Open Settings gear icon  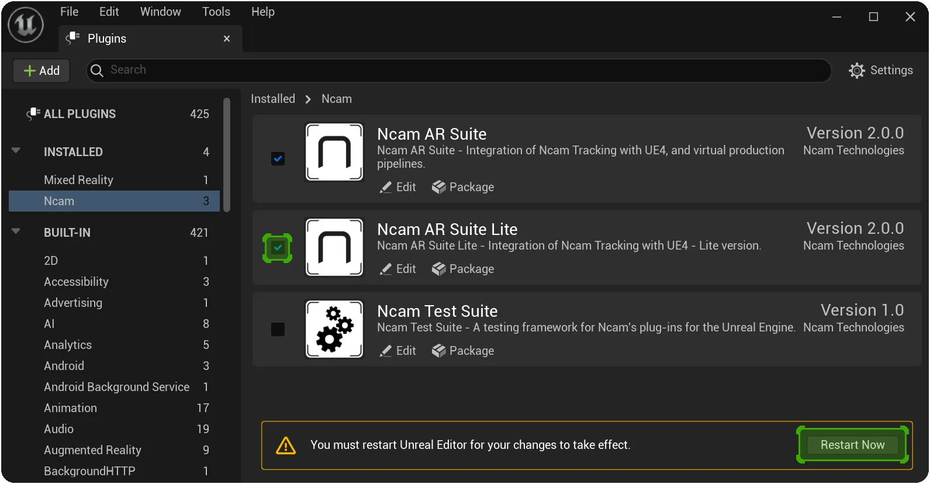tap(856, 70)
